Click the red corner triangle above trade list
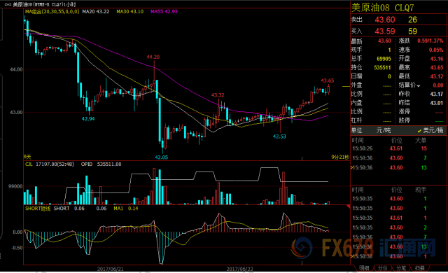Viewport: 448px width, 273px height. [348, 206]
